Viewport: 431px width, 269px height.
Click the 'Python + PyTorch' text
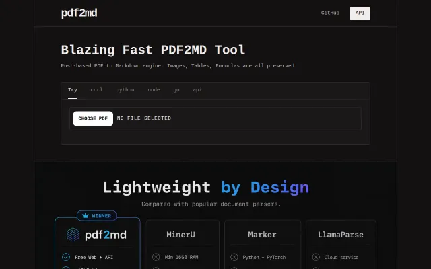pos(264,257)
